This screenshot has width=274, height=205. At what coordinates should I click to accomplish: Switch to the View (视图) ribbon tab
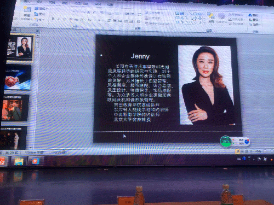click(x=110, y=4)
